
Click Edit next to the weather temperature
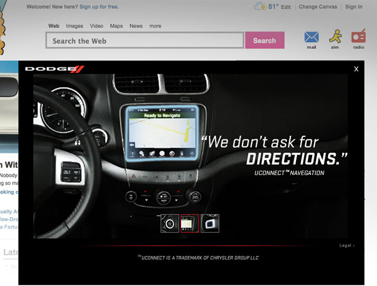(286, 7)
